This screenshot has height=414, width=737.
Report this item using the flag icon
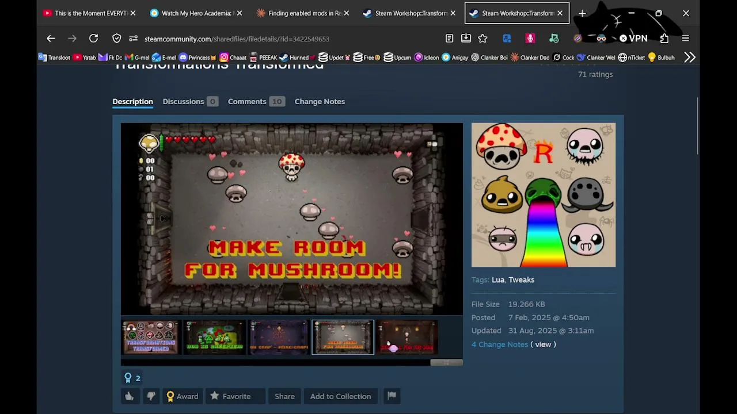click(x=392, y=396)
